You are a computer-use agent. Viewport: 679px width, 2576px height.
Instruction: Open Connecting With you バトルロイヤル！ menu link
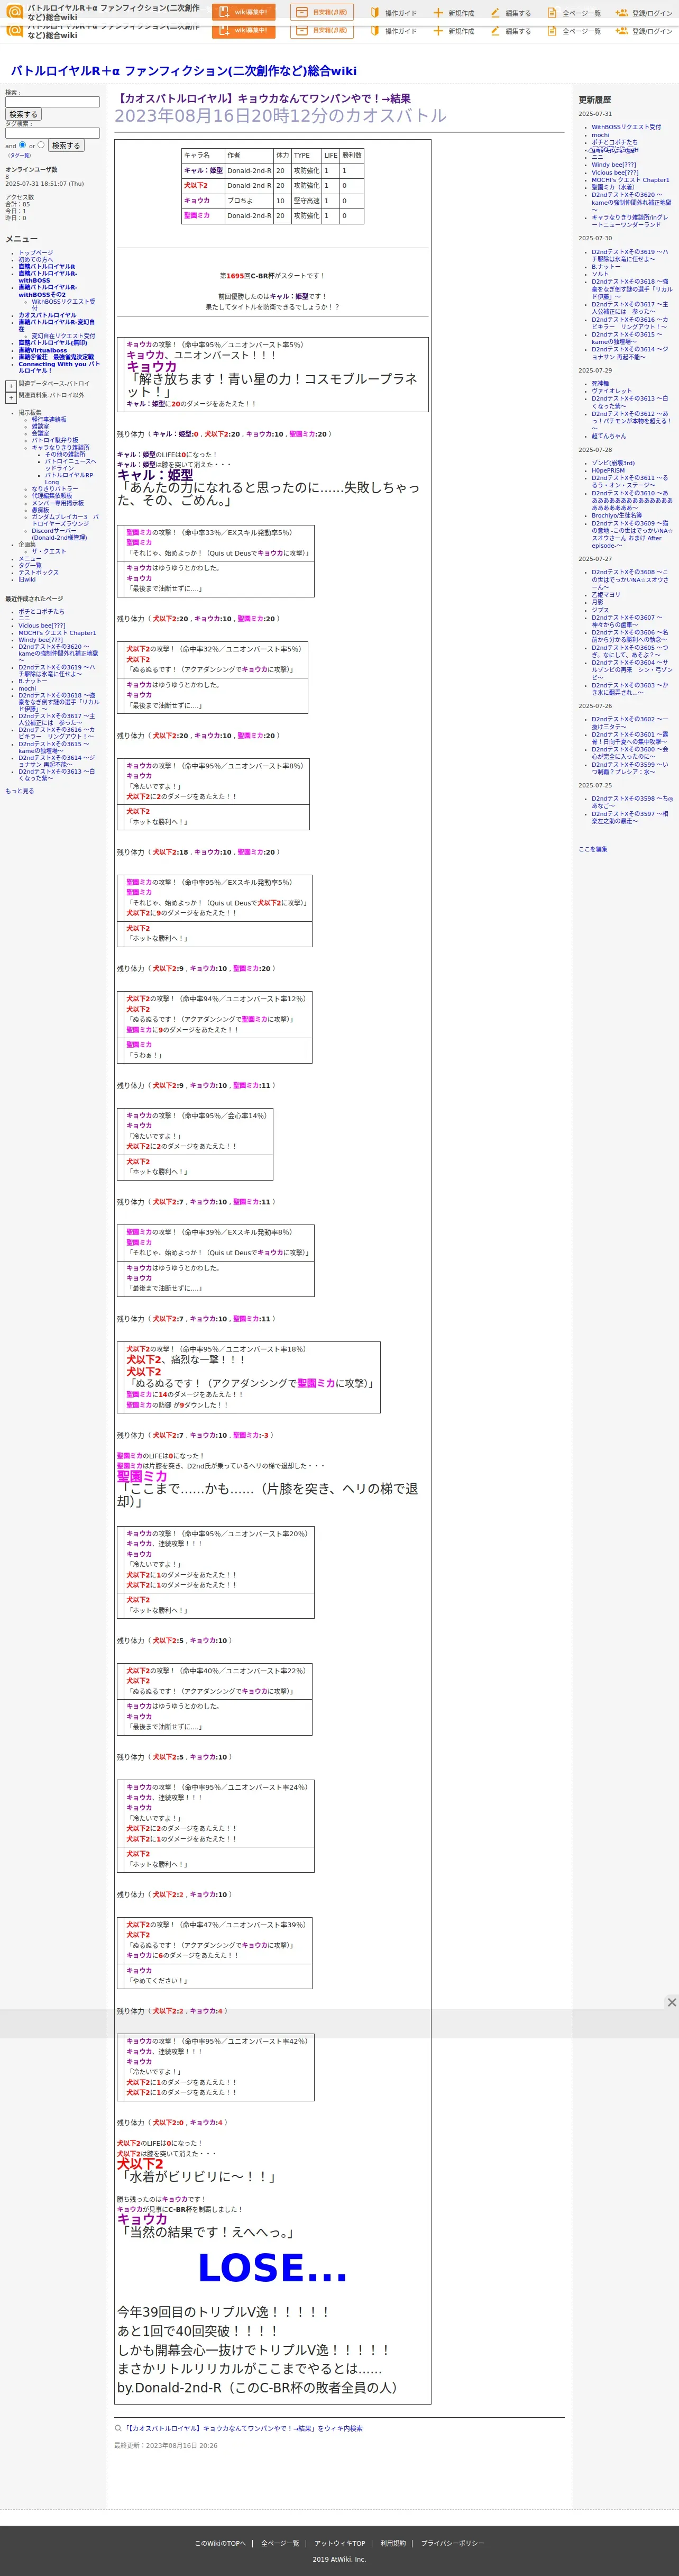(59, 367)
